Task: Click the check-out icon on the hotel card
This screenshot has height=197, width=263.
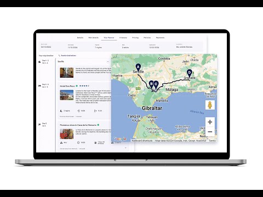Action: pos(95,111)
